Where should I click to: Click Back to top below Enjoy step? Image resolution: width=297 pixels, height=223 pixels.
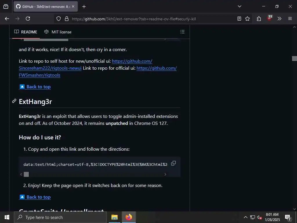(35, 197)
